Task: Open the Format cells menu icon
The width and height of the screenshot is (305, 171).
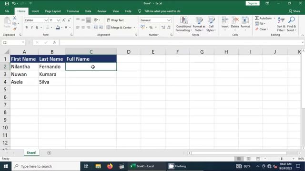Action: tap(245, 20)
